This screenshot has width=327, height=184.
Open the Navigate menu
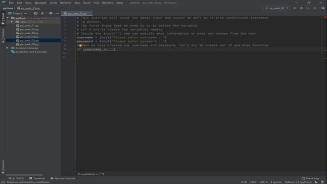40,3
